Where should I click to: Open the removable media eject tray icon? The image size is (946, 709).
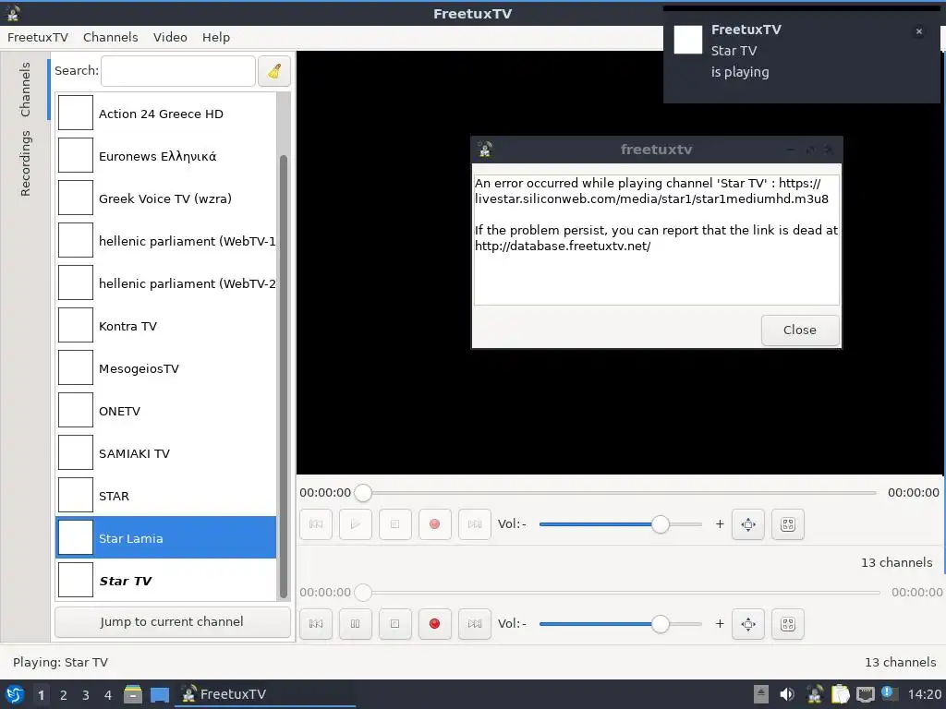[761, 694]
